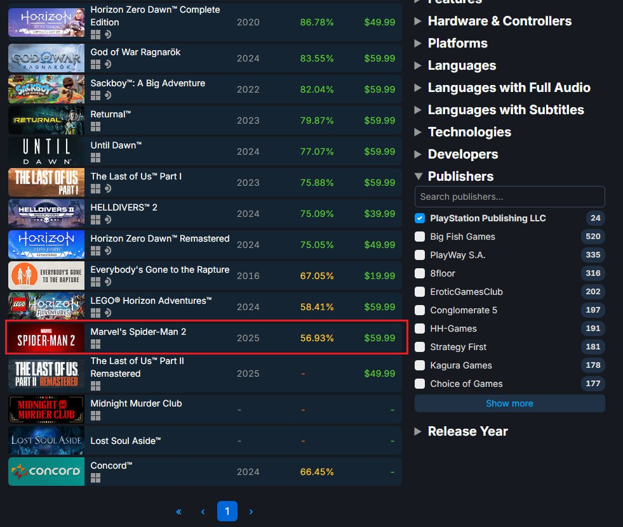Click Windows icon under Returnal
The height and width of the screenshot is (527, 623).
click(95, 127)
